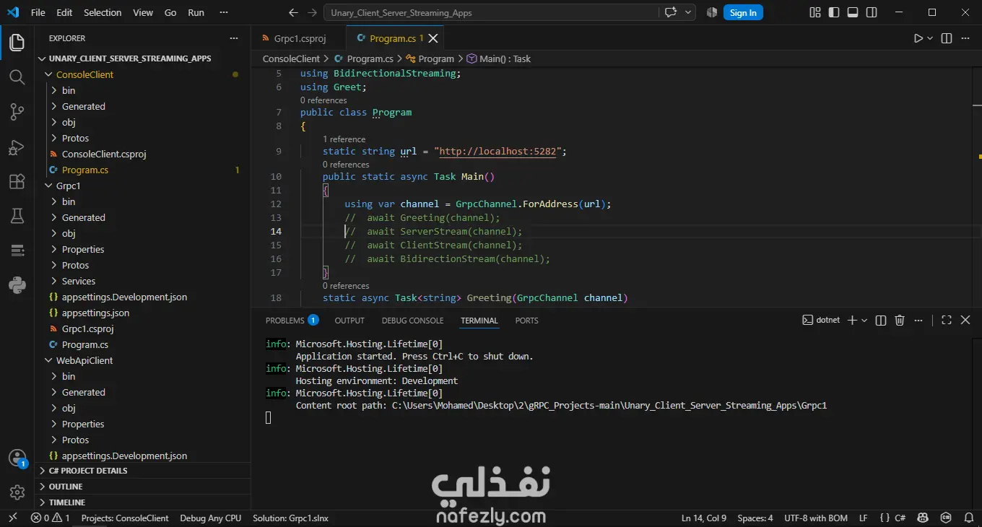Open run options dropdown beside play
This screenshot has width=982, height=527.
point(930,38)
